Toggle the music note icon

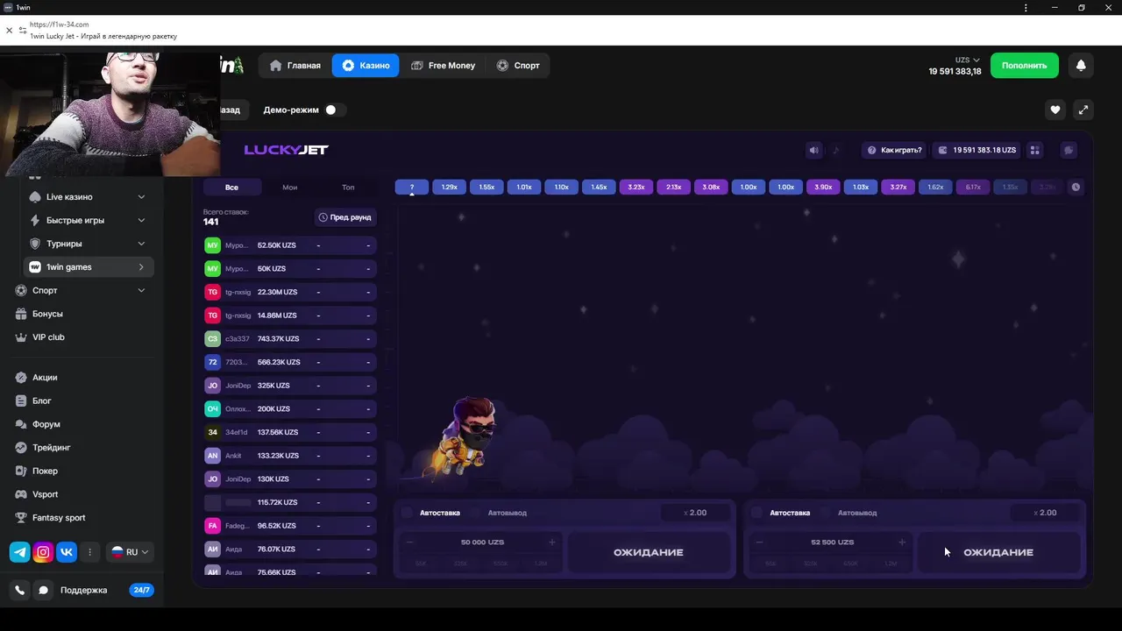pos(835,150)
